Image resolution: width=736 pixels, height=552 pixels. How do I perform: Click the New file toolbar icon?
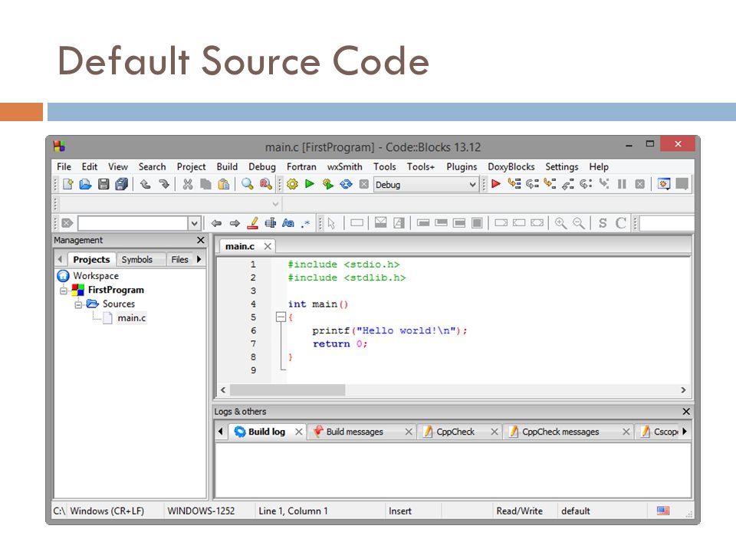[68, 185]
